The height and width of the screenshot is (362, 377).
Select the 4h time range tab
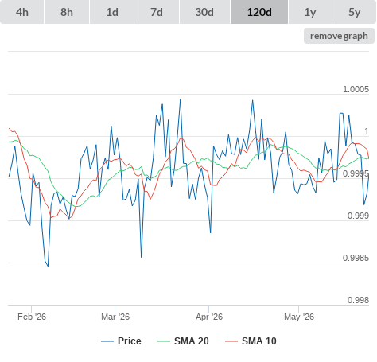coord(21,12)
